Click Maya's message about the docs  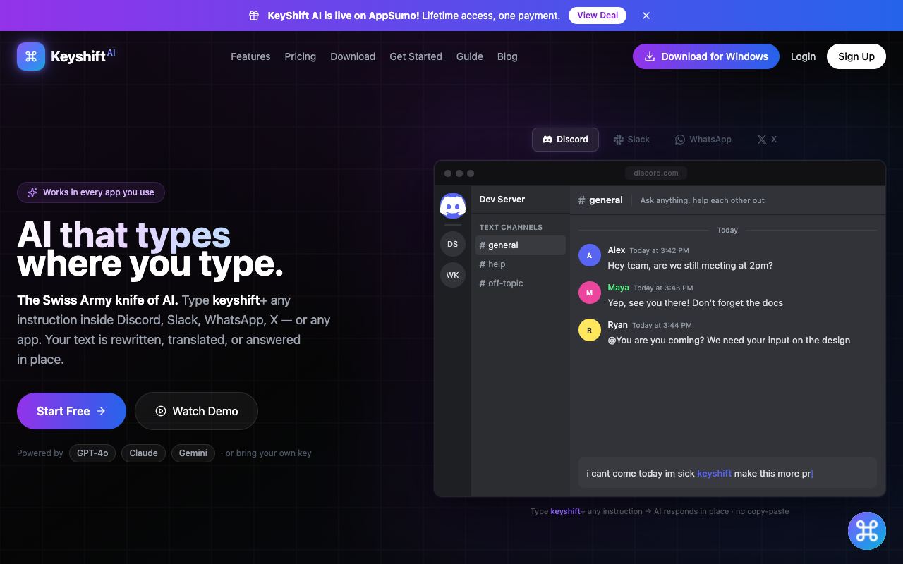click(x=696, y=303)
